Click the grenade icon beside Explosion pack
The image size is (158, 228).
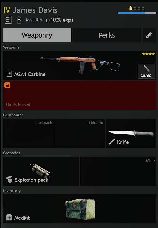click(x=9, y=179)
